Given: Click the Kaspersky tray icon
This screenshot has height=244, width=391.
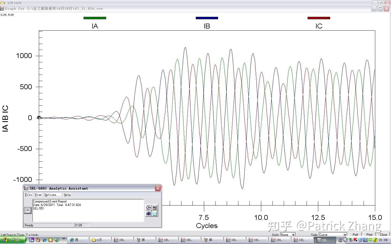Looking at the screenshot, I should pos(355,240).
